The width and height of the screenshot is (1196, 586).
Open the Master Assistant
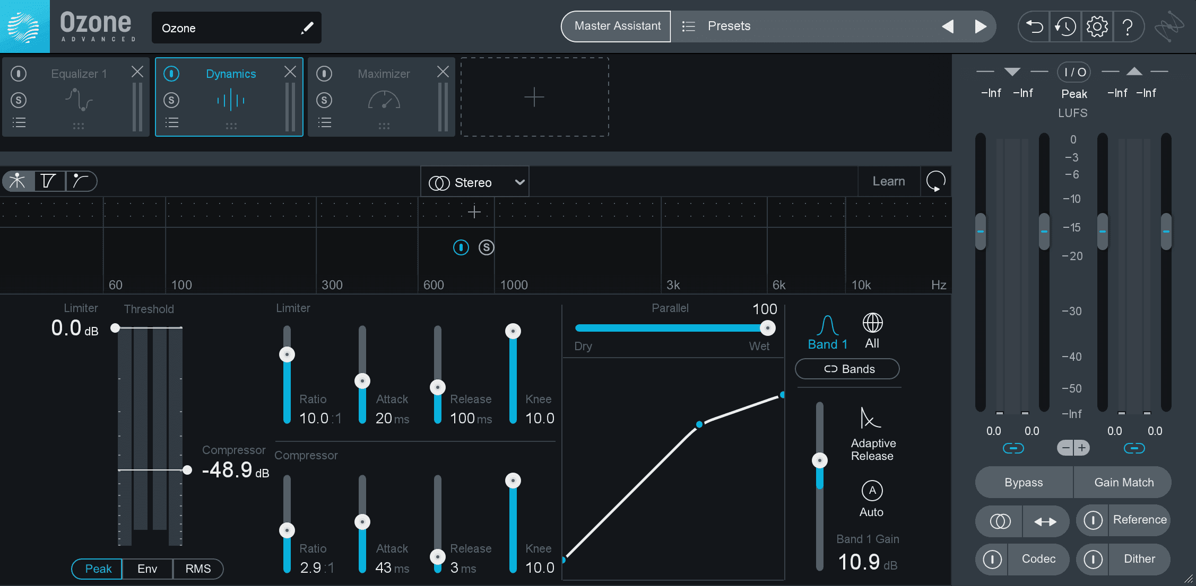pyautogui.click(x=617, y=26)
